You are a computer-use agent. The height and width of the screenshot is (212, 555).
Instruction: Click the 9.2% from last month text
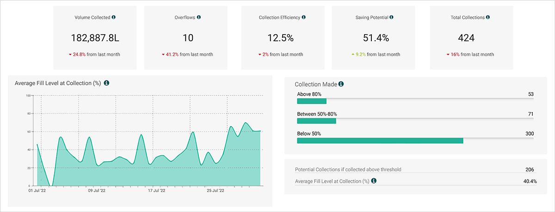378,55
